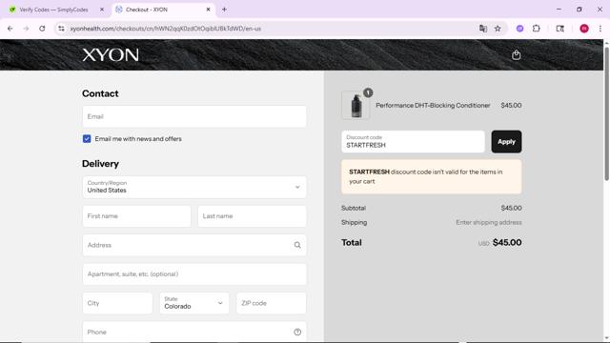Viewport: 610px width, 343px height.
Task: Open the shopping bag cart icon
Action: tap(516, 55)
